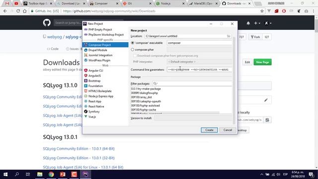Open webyog owner link

(x=54, y=37)
